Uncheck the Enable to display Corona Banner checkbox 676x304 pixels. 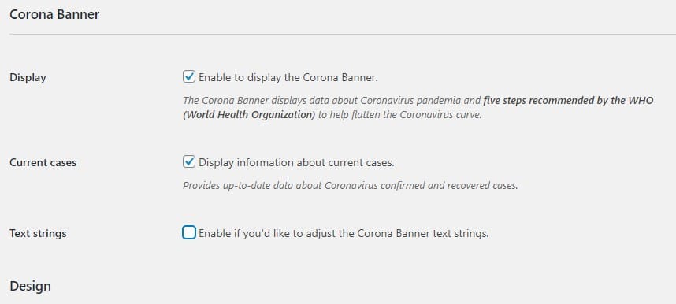point(189,77)
